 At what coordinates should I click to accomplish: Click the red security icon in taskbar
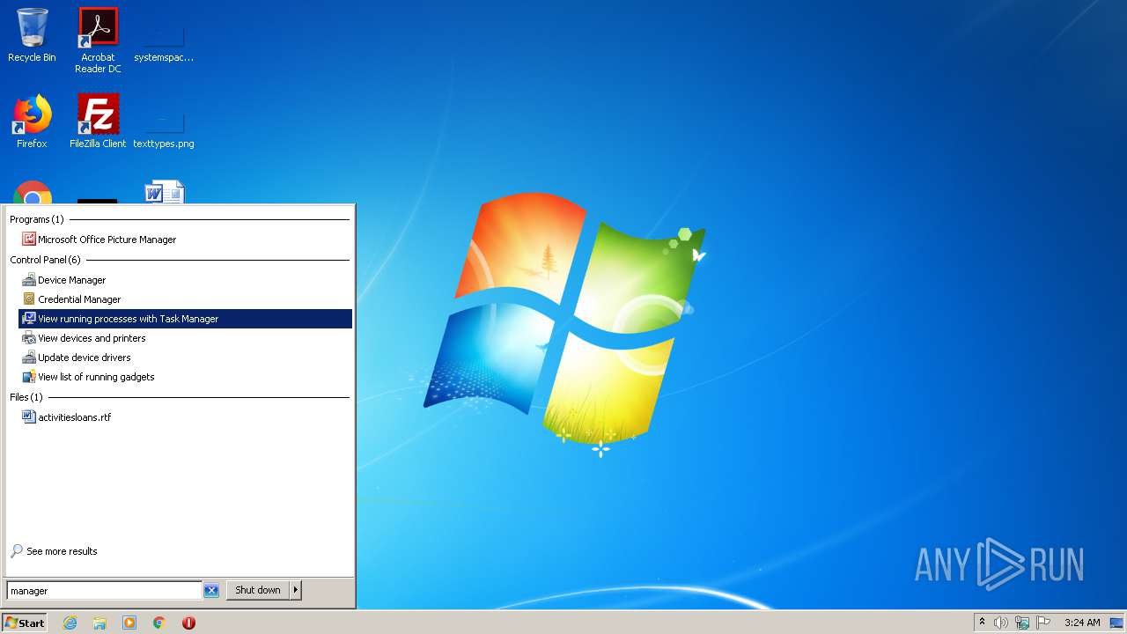pyautogui.click(x=188, y=623)
